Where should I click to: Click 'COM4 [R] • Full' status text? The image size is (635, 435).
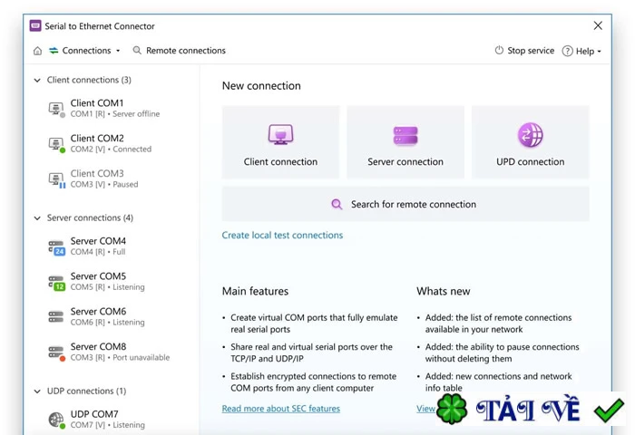[x=98, y=252]
